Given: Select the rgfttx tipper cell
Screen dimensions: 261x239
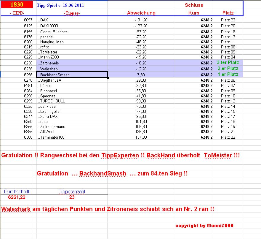Looking at the screenshot, I should [x=72, y=47].
